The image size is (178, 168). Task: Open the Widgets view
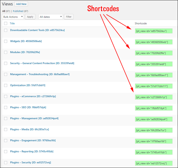click(x=26, y=41)
